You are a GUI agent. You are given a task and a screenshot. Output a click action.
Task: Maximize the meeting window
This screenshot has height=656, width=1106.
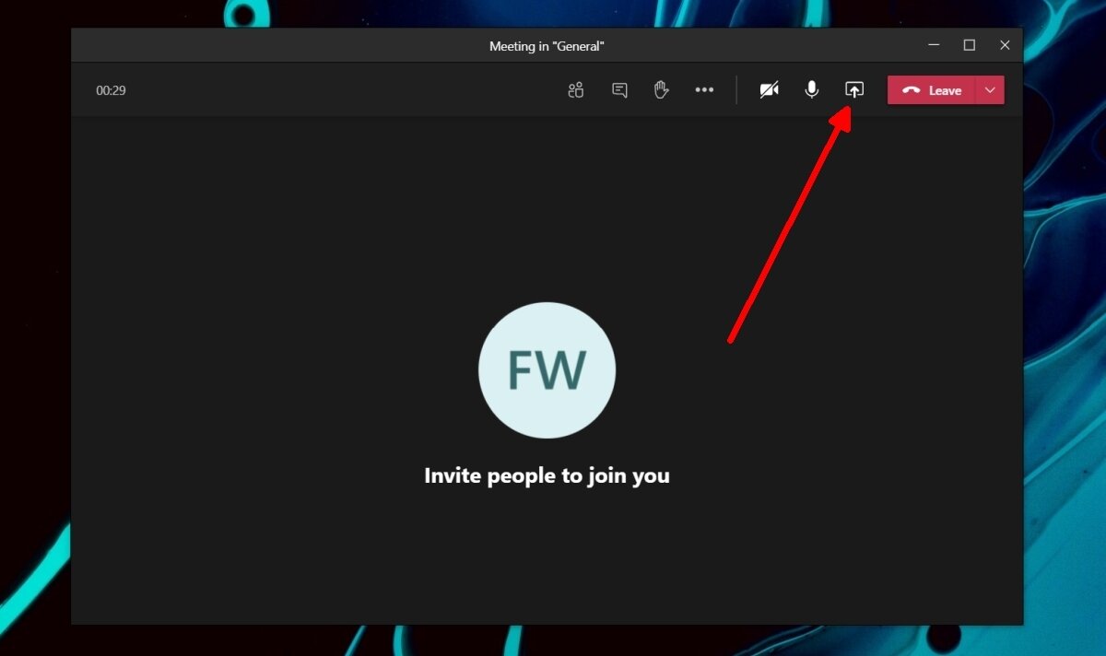pos(969,44)
